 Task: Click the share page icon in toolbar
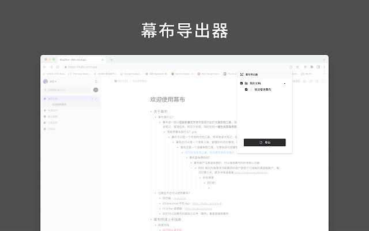(291, 67)
